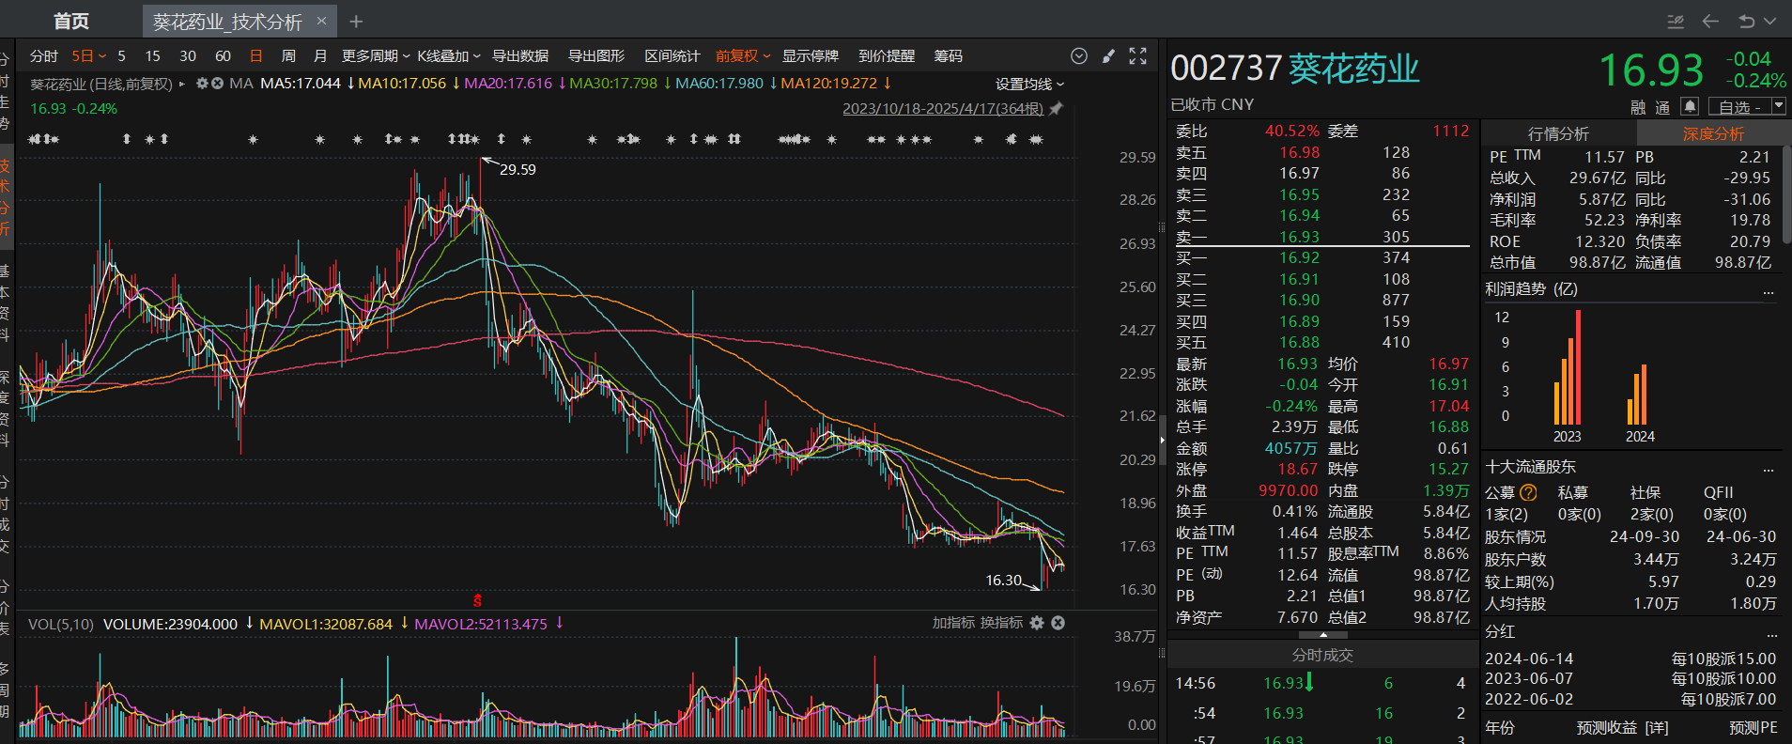Click 加指标 to add an indicator

(x=952, y=623)
